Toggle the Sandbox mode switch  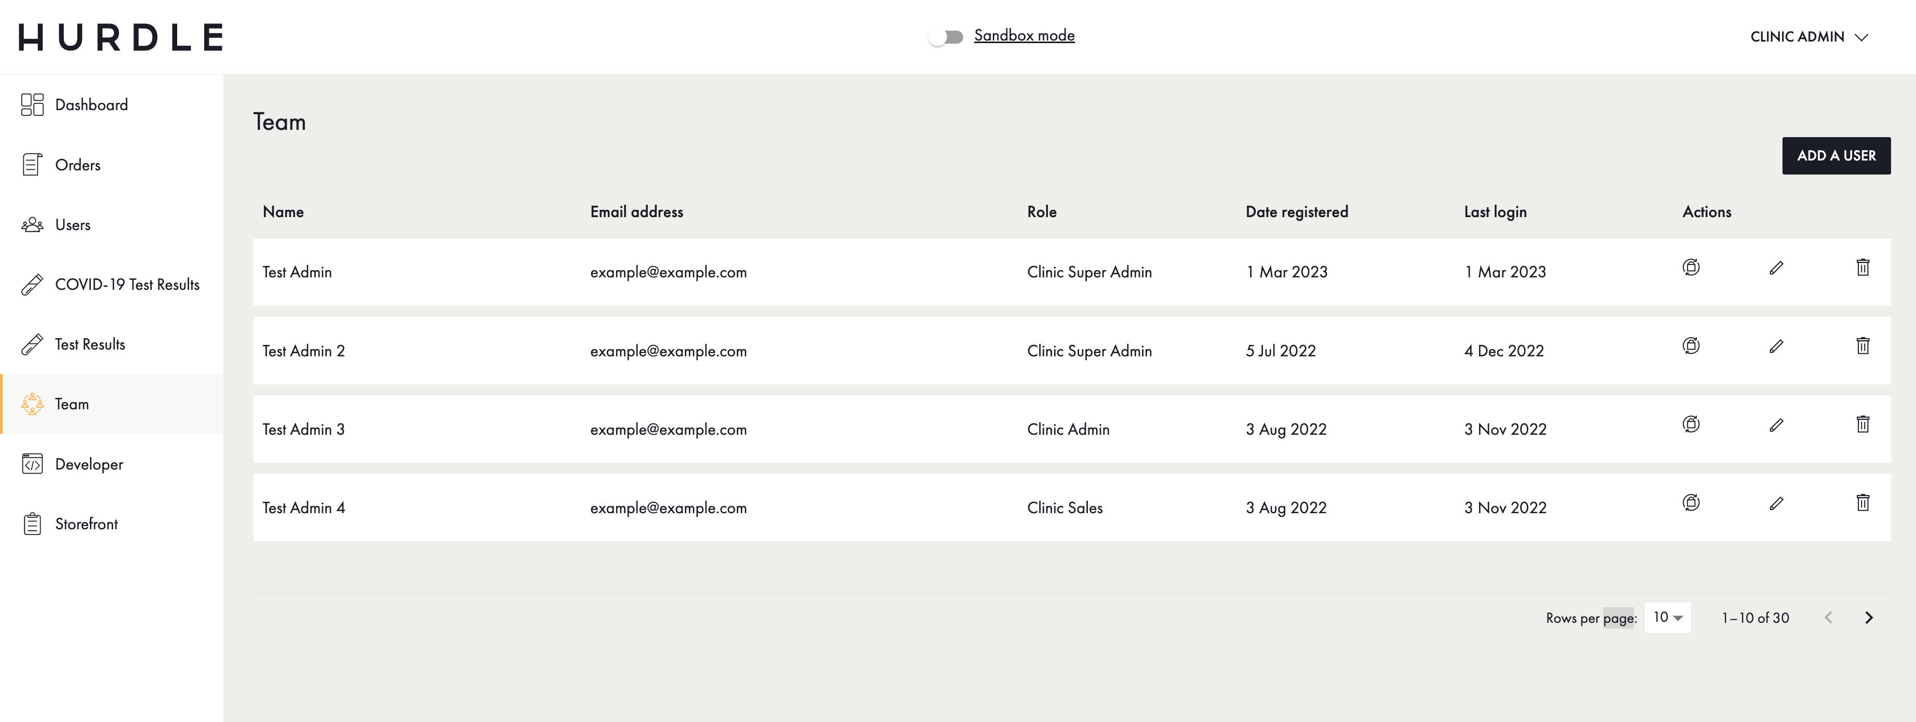coord(946,36)
